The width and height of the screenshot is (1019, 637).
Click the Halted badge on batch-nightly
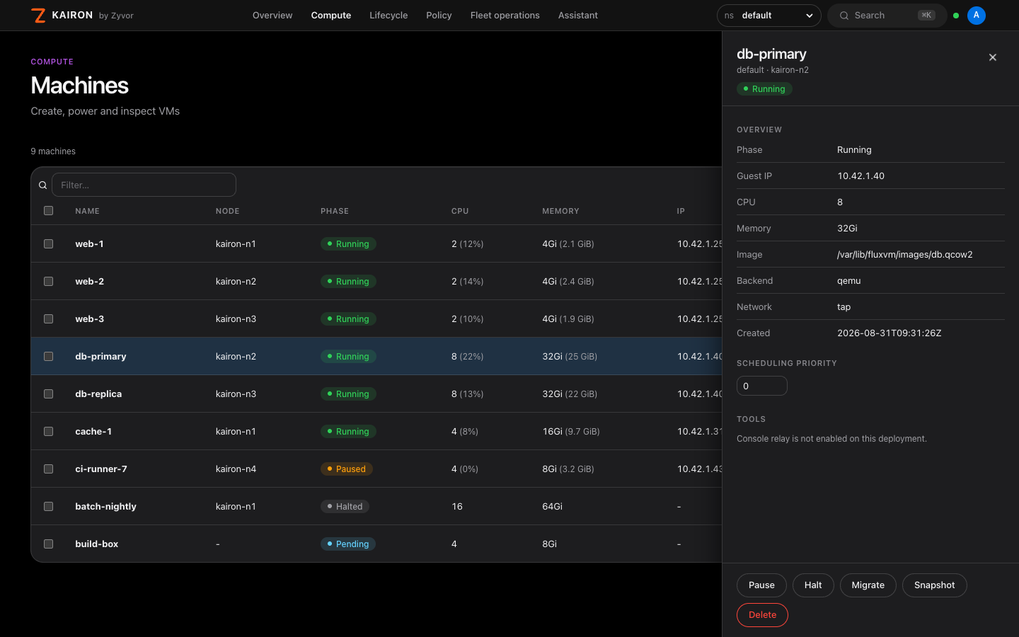[x=345, y=507]
